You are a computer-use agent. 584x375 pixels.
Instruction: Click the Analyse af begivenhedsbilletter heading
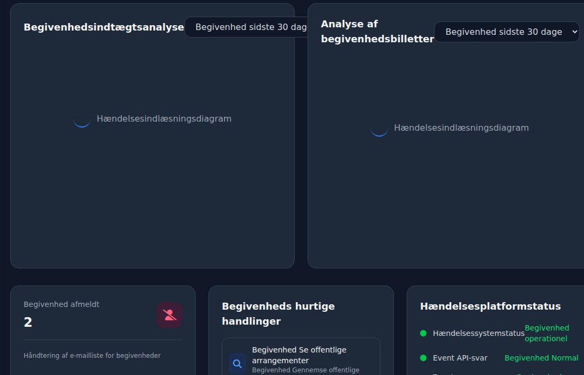coord(377,31)
